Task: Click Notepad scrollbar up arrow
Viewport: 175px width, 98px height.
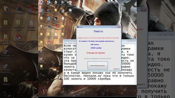Action: [x=135, y=45]
